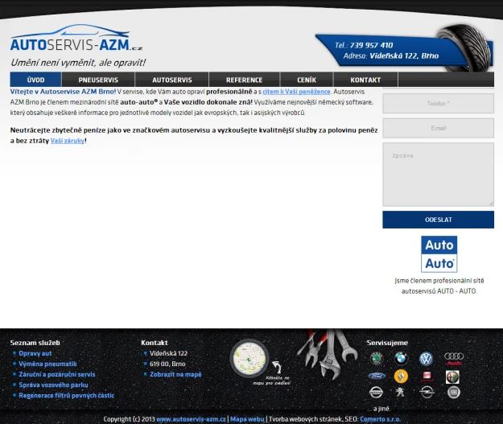The height and width of the screenshot is (424, 503).
Task: Open the 'Vaší záruky' link
Action: [68, 141]
